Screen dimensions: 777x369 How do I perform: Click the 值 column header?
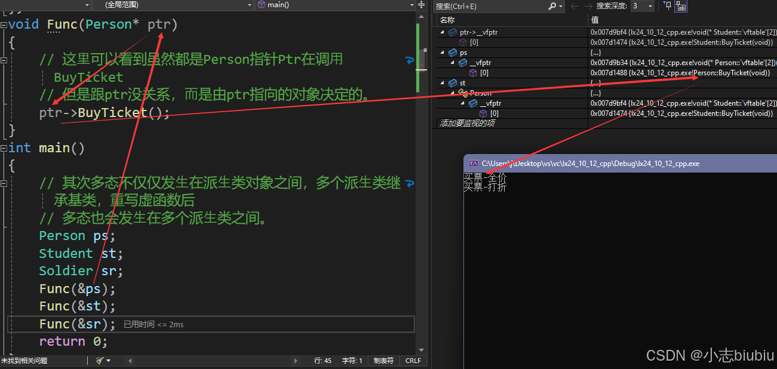point(594,20)
